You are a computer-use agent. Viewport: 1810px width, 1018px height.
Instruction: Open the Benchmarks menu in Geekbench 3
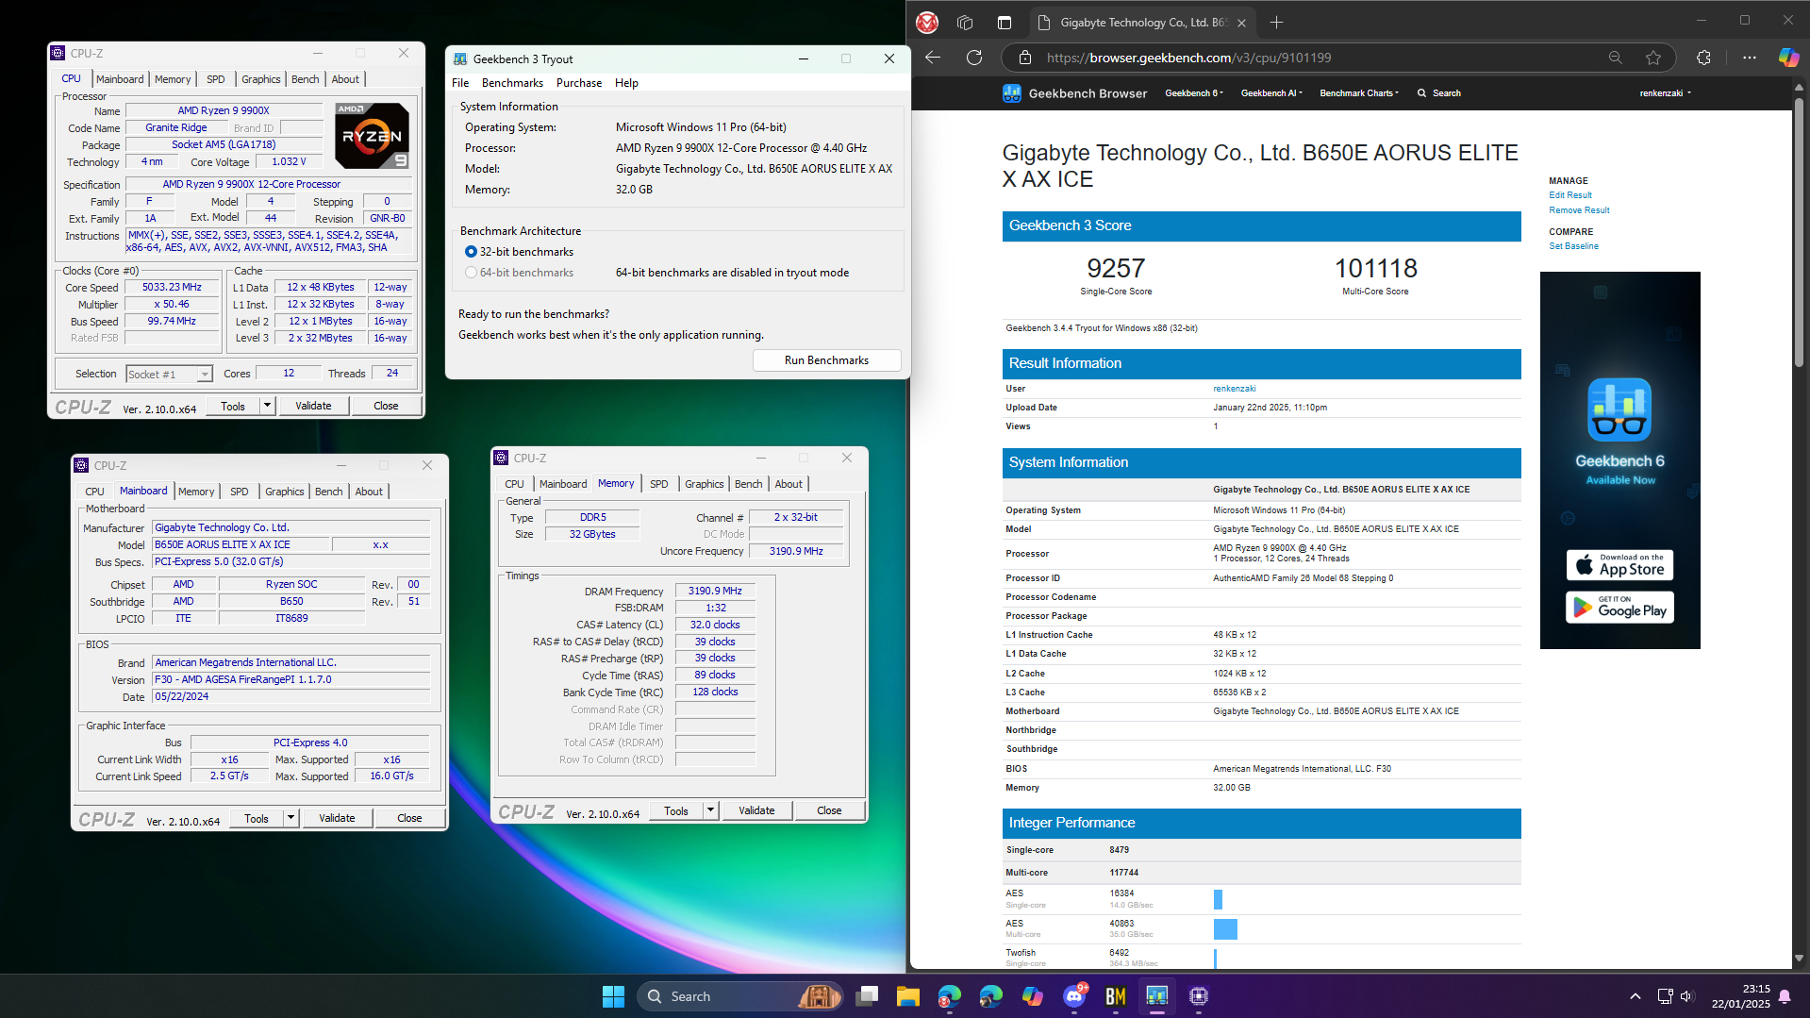(x=512, y=83)
